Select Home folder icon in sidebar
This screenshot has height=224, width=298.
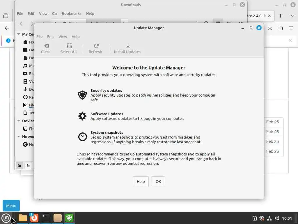25,42
